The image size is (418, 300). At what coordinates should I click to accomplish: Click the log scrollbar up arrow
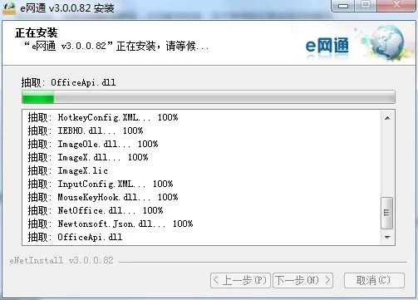(387, 118)
